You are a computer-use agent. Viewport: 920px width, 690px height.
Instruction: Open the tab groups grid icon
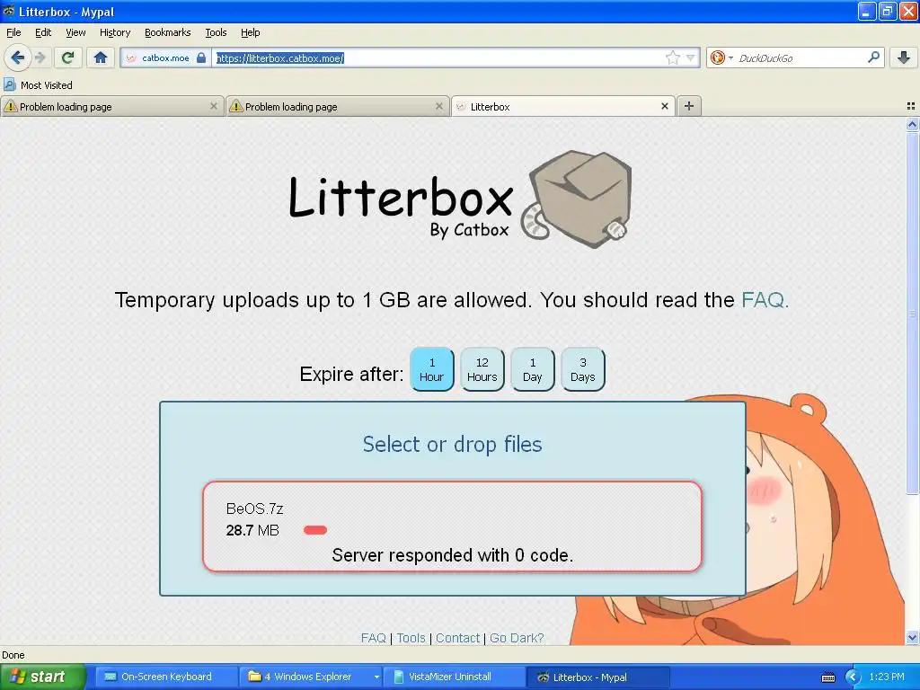(911, 106)
